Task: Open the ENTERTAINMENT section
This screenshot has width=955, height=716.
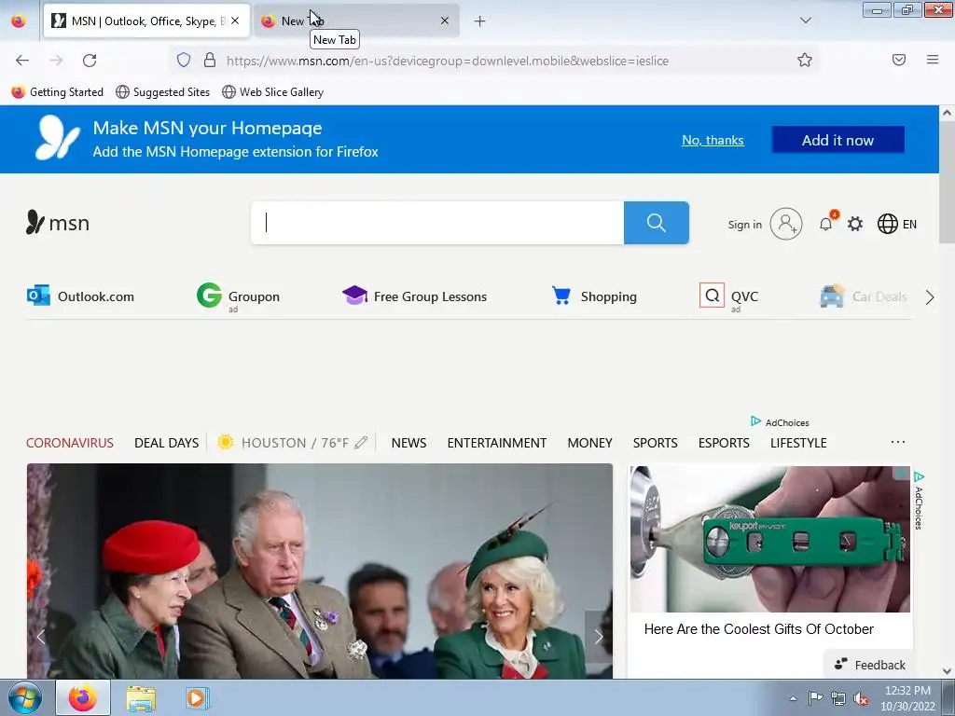Action: [496, 443]
